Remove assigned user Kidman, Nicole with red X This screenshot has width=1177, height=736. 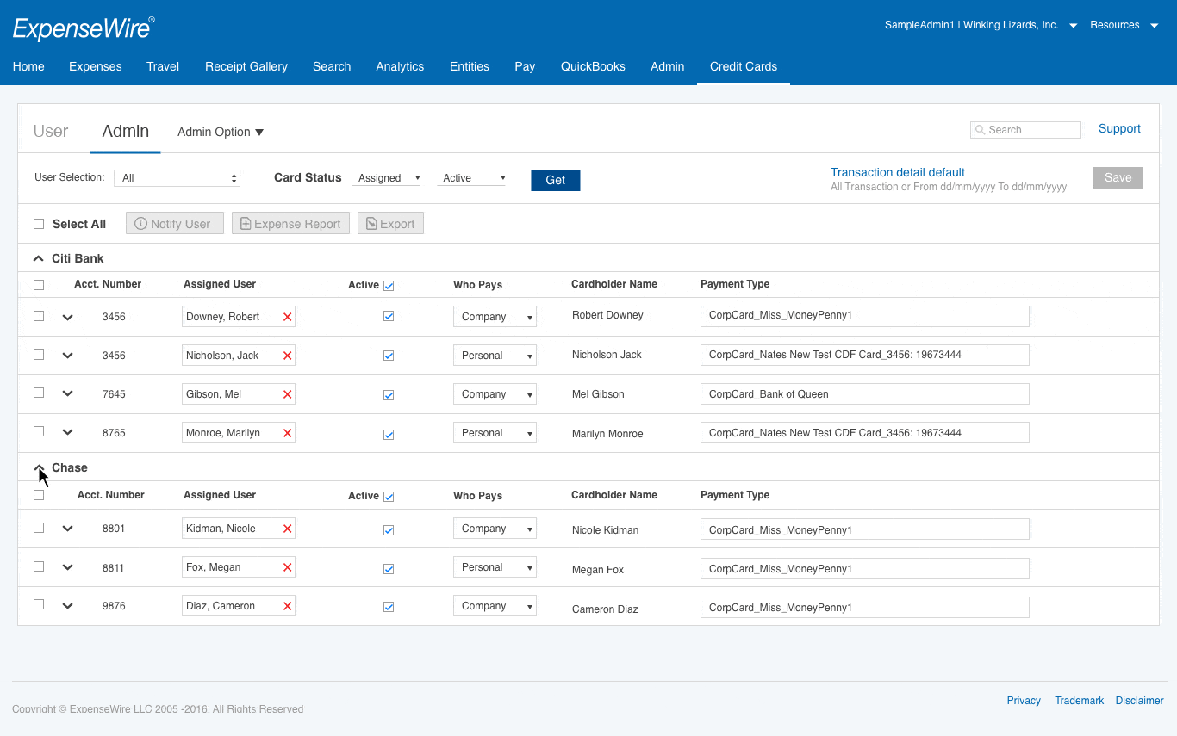coord(288,529)
